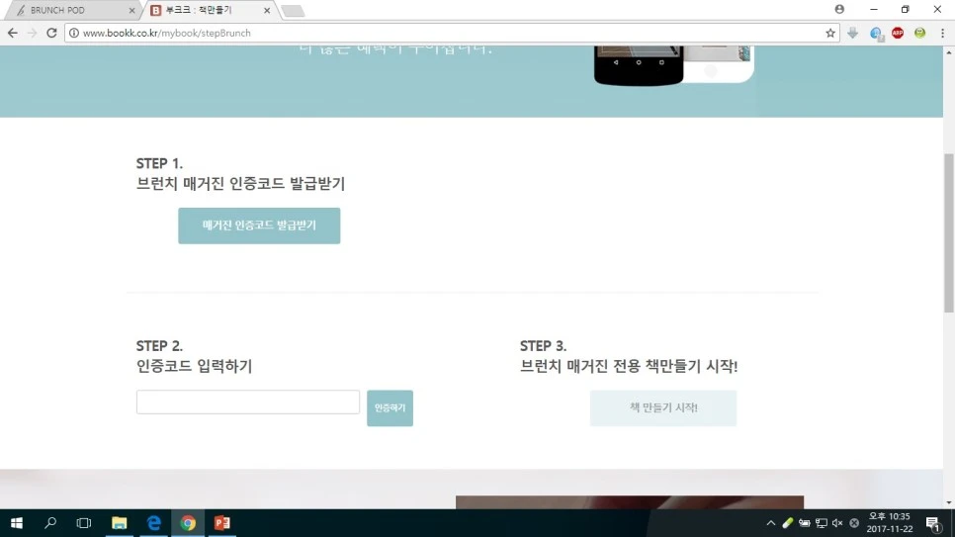Open File Explorer from the taskbar

point(120,523)
